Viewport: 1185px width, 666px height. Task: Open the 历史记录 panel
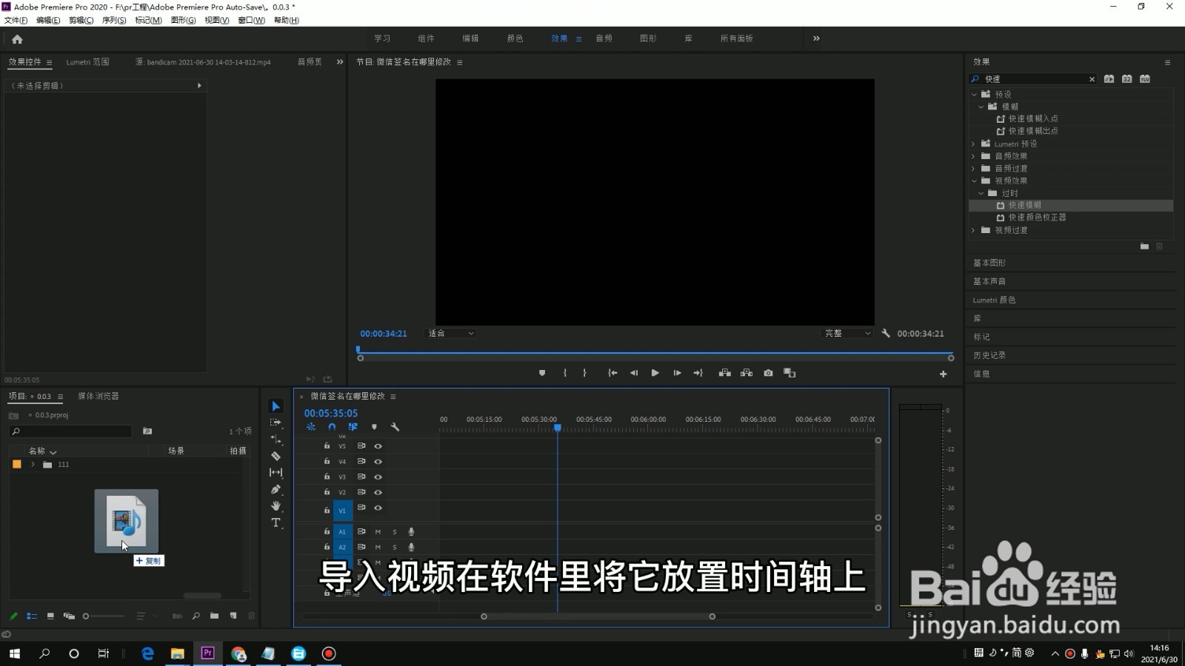[x=989, y=355]
